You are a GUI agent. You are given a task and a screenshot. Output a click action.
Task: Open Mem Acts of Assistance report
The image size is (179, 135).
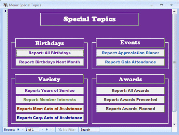click(49, 109)
